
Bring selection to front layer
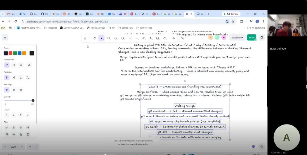tap(28, 115)
